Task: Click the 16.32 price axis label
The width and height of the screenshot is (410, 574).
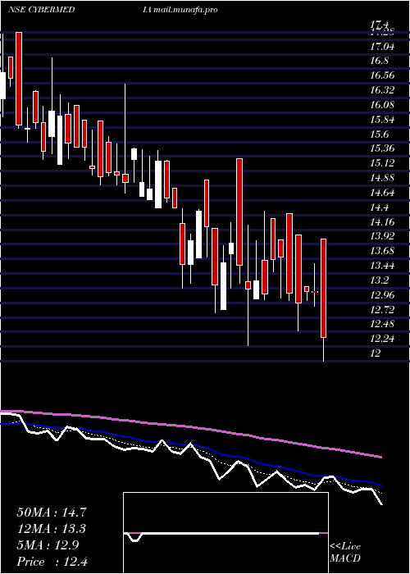Action: click(383, 90)
